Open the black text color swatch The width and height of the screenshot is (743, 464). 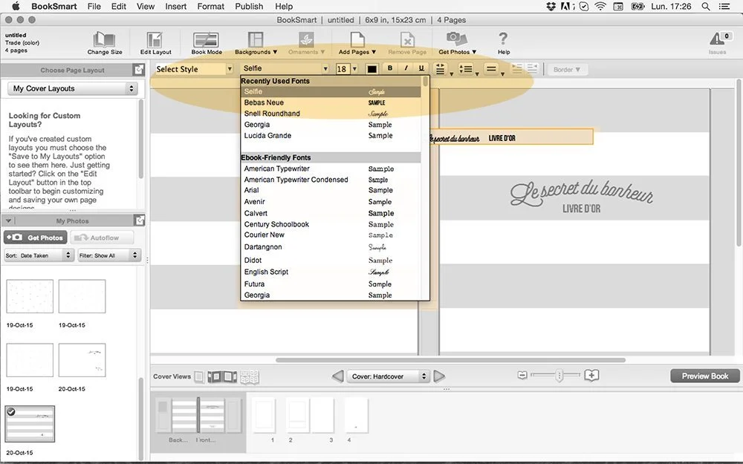coord(372,69)
